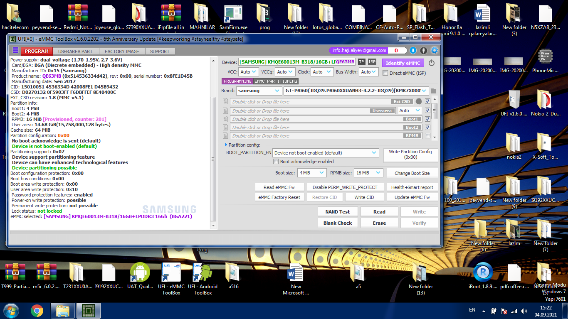Screen dimensions: 568x319
Task: Enable Direct eMMC (ISP) checkbox
Action: click(385, 73)
